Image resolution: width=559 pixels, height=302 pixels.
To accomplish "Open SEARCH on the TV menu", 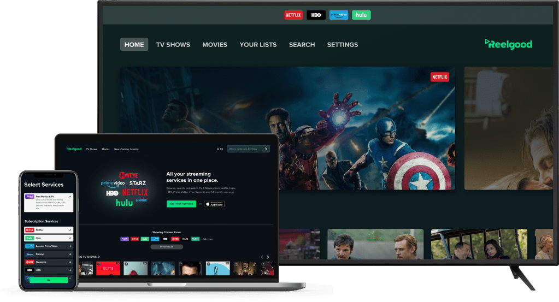I will coord(302,45).
